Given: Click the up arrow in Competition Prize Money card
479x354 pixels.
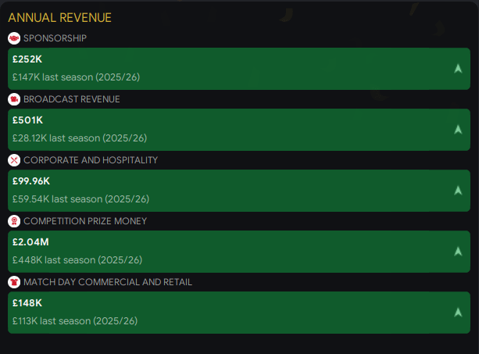Looking at the screenshot, I should coord(458,252).
